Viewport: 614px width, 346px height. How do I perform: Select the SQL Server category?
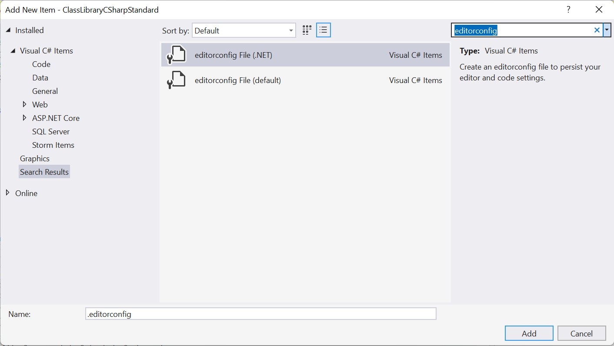tap(51, 131)
